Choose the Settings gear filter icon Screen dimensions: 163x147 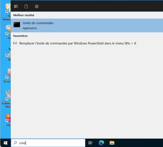[37, 6]
